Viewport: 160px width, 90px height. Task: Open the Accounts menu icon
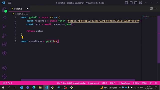click(x=4, y=68)
